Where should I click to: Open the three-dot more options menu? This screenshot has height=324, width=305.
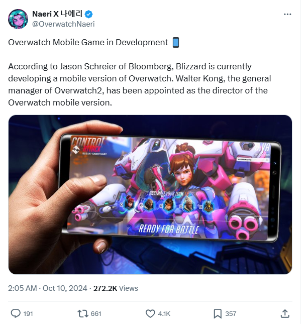[287, 14]
